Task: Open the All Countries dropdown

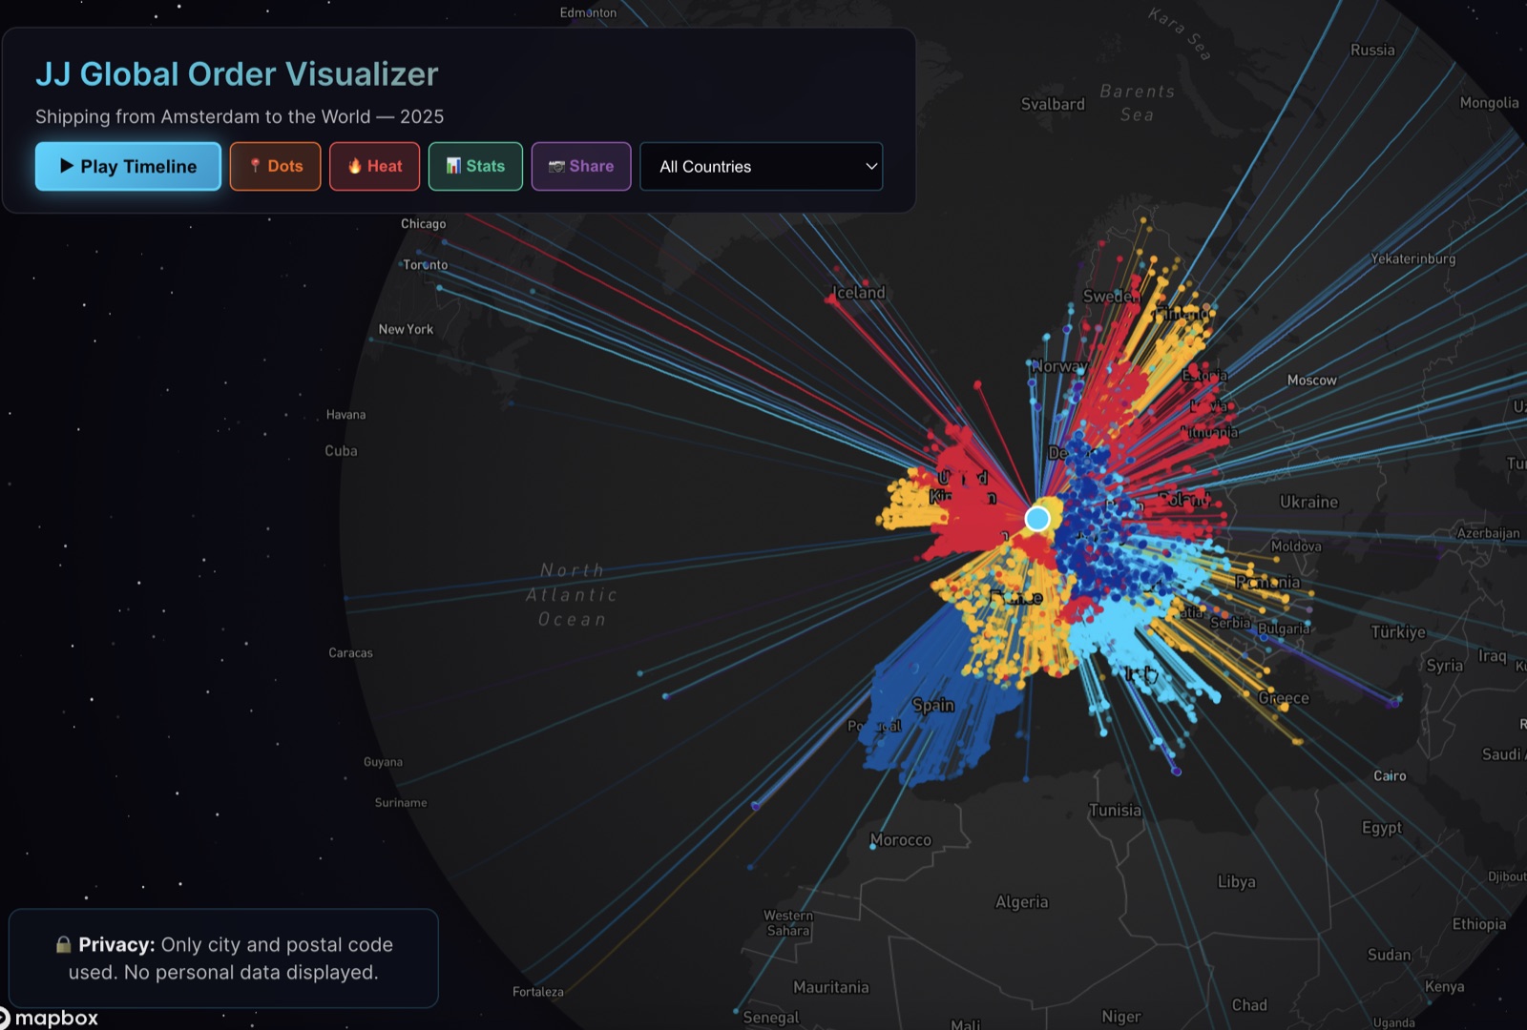Action: (x=761, y=166)
